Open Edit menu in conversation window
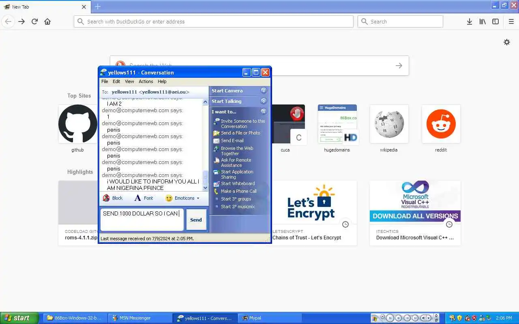This screenshot has height=324, width=519. tap(116, 81)
